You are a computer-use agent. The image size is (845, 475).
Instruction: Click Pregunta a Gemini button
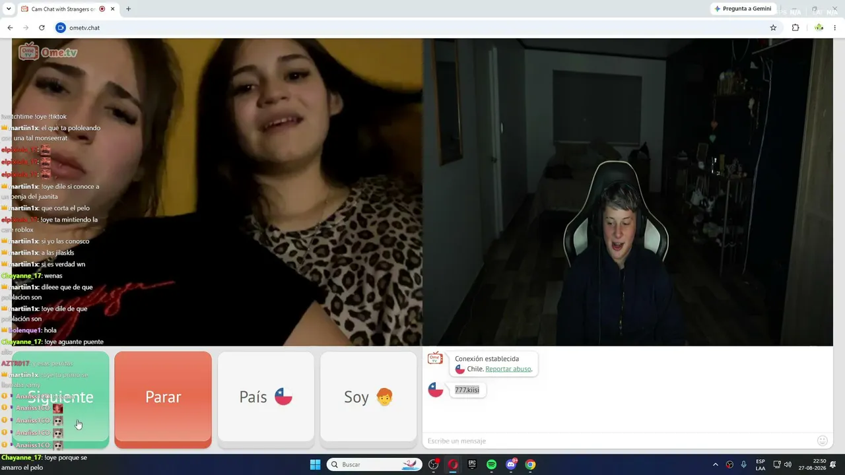coord(743,9)
